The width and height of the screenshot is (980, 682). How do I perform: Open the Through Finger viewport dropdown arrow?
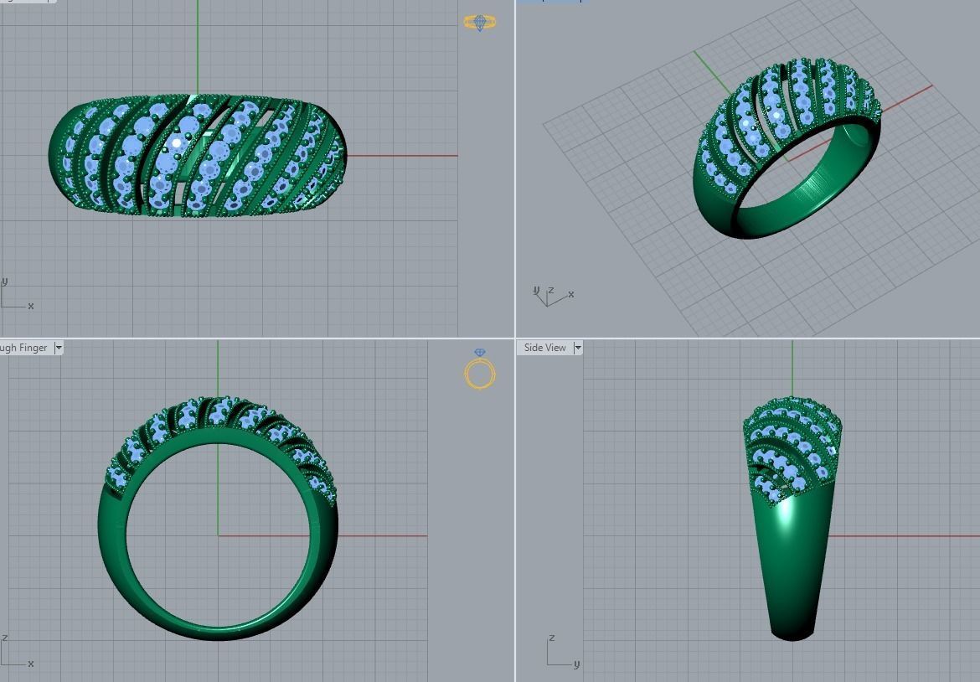coord(59,348)
